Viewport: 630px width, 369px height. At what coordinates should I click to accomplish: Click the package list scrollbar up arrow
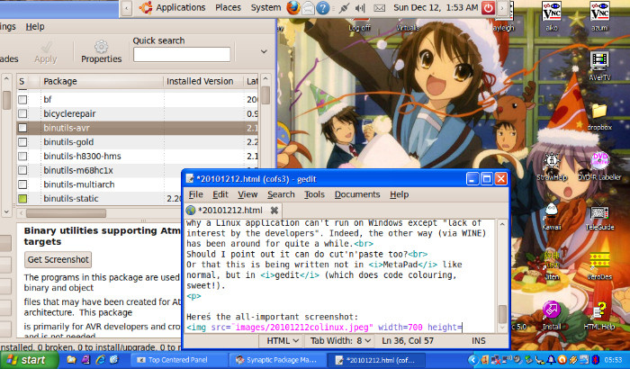265,79
